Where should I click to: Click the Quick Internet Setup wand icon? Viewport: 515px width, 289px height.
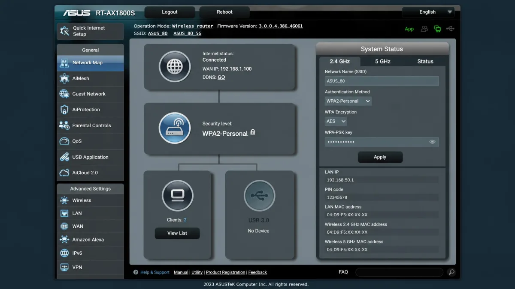coord(65,31)
